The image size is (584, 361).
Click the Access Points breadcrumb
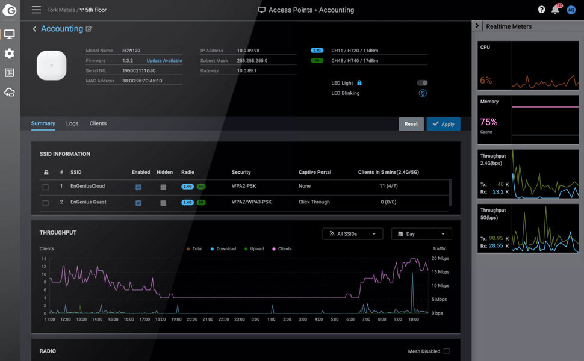tap(291, 10)
